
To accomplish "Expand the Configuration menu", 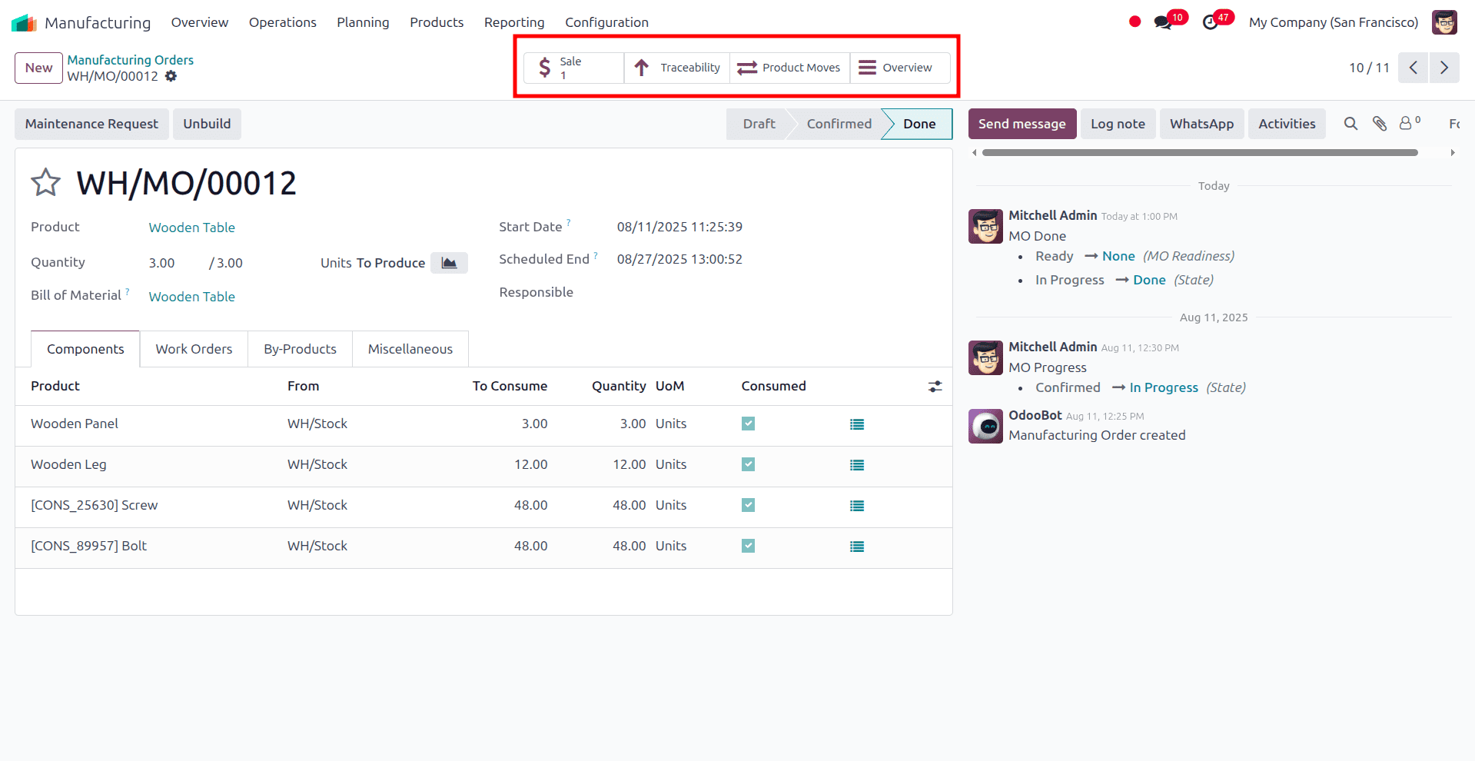I will point(606,22).
